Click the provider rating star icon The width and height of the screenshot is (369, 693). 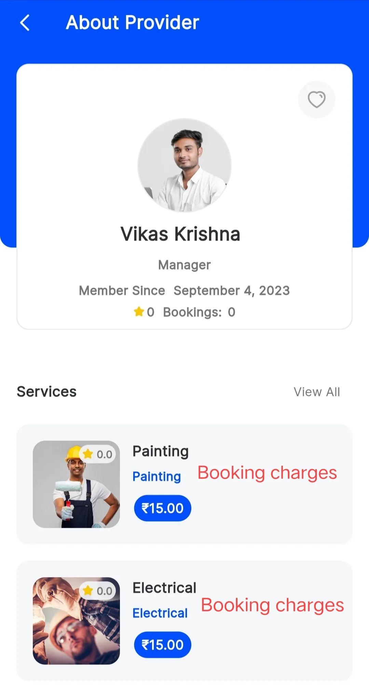[x=139, y=312]
